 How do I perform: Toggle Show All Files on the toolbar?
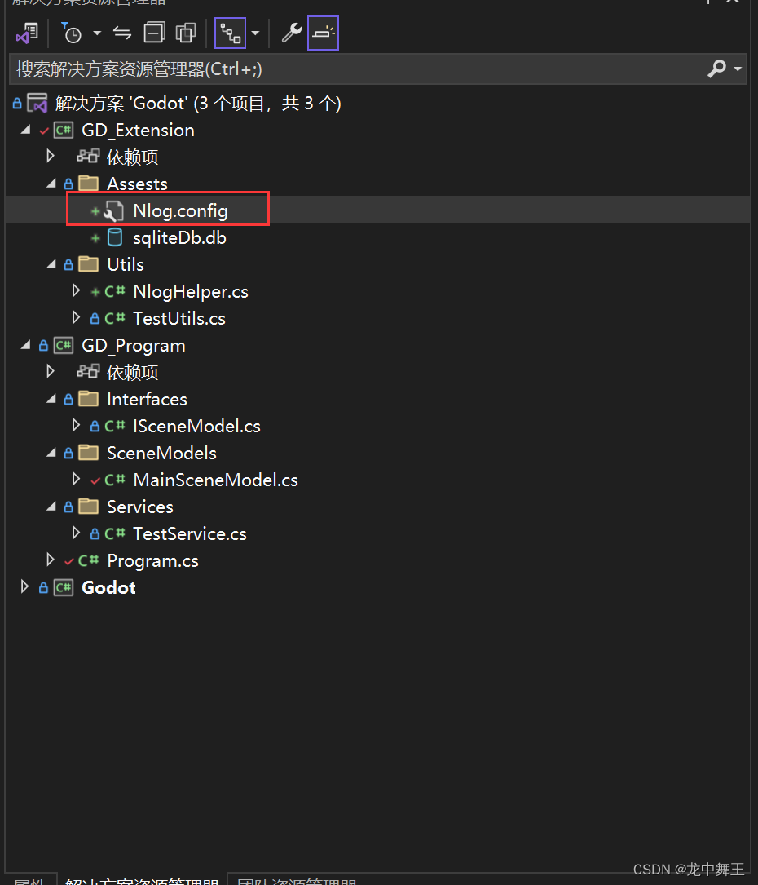(x=186, y=33)
